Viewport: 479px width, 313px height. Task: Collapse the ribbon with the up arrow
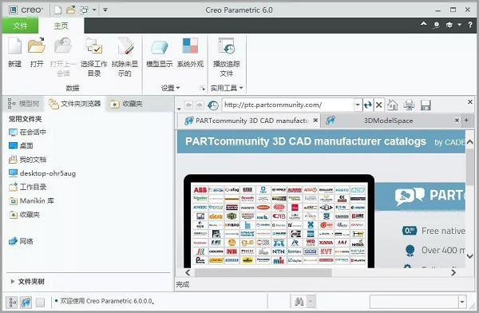pos(423,24)
